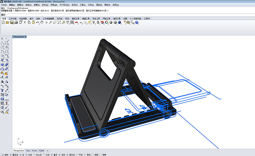Viewport: 255px width, 156px height.
Task: Open the 文件 (File) menu
Action: (4, 5)
